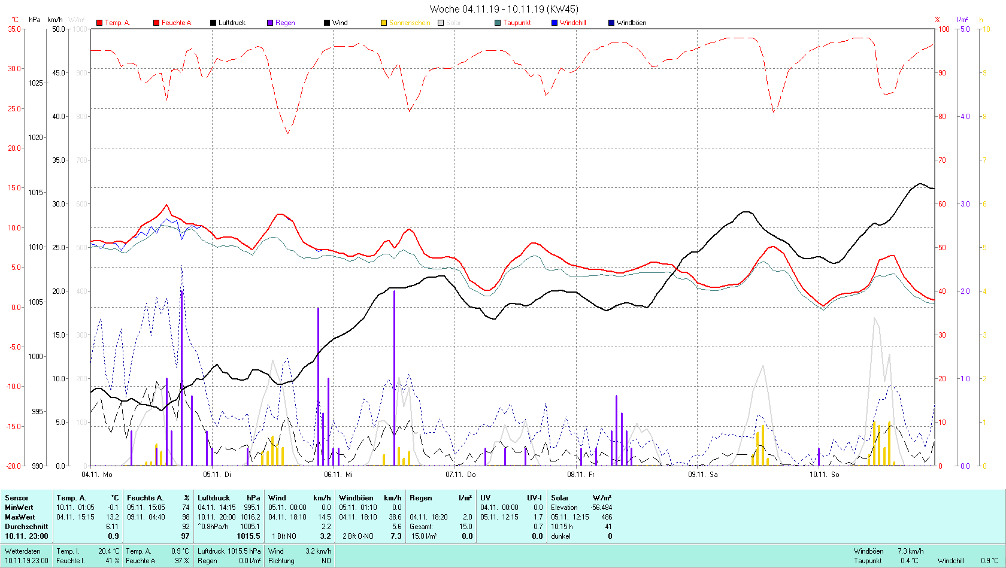The height and width of the screenshot is (568, 1006).
Task: Click the red Temp. A. legend swatch
Action: pos(99,23)
